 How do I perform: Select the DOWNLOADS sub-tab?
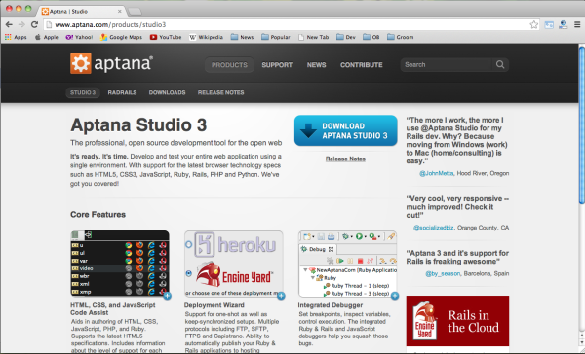click(167, 92)
